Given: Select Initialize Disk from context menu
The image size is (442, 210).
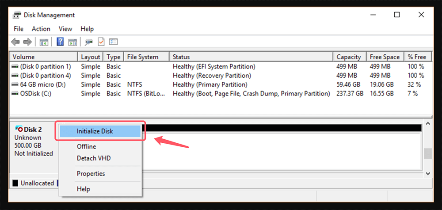Looking at the screenshot, I should click(x=95, y=131).
